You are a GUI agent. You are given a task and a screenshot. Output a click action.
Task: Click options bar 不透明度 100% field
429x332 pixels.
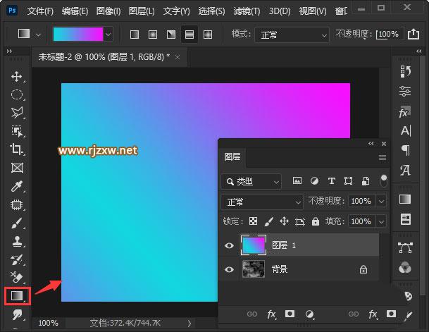point(389,35)
